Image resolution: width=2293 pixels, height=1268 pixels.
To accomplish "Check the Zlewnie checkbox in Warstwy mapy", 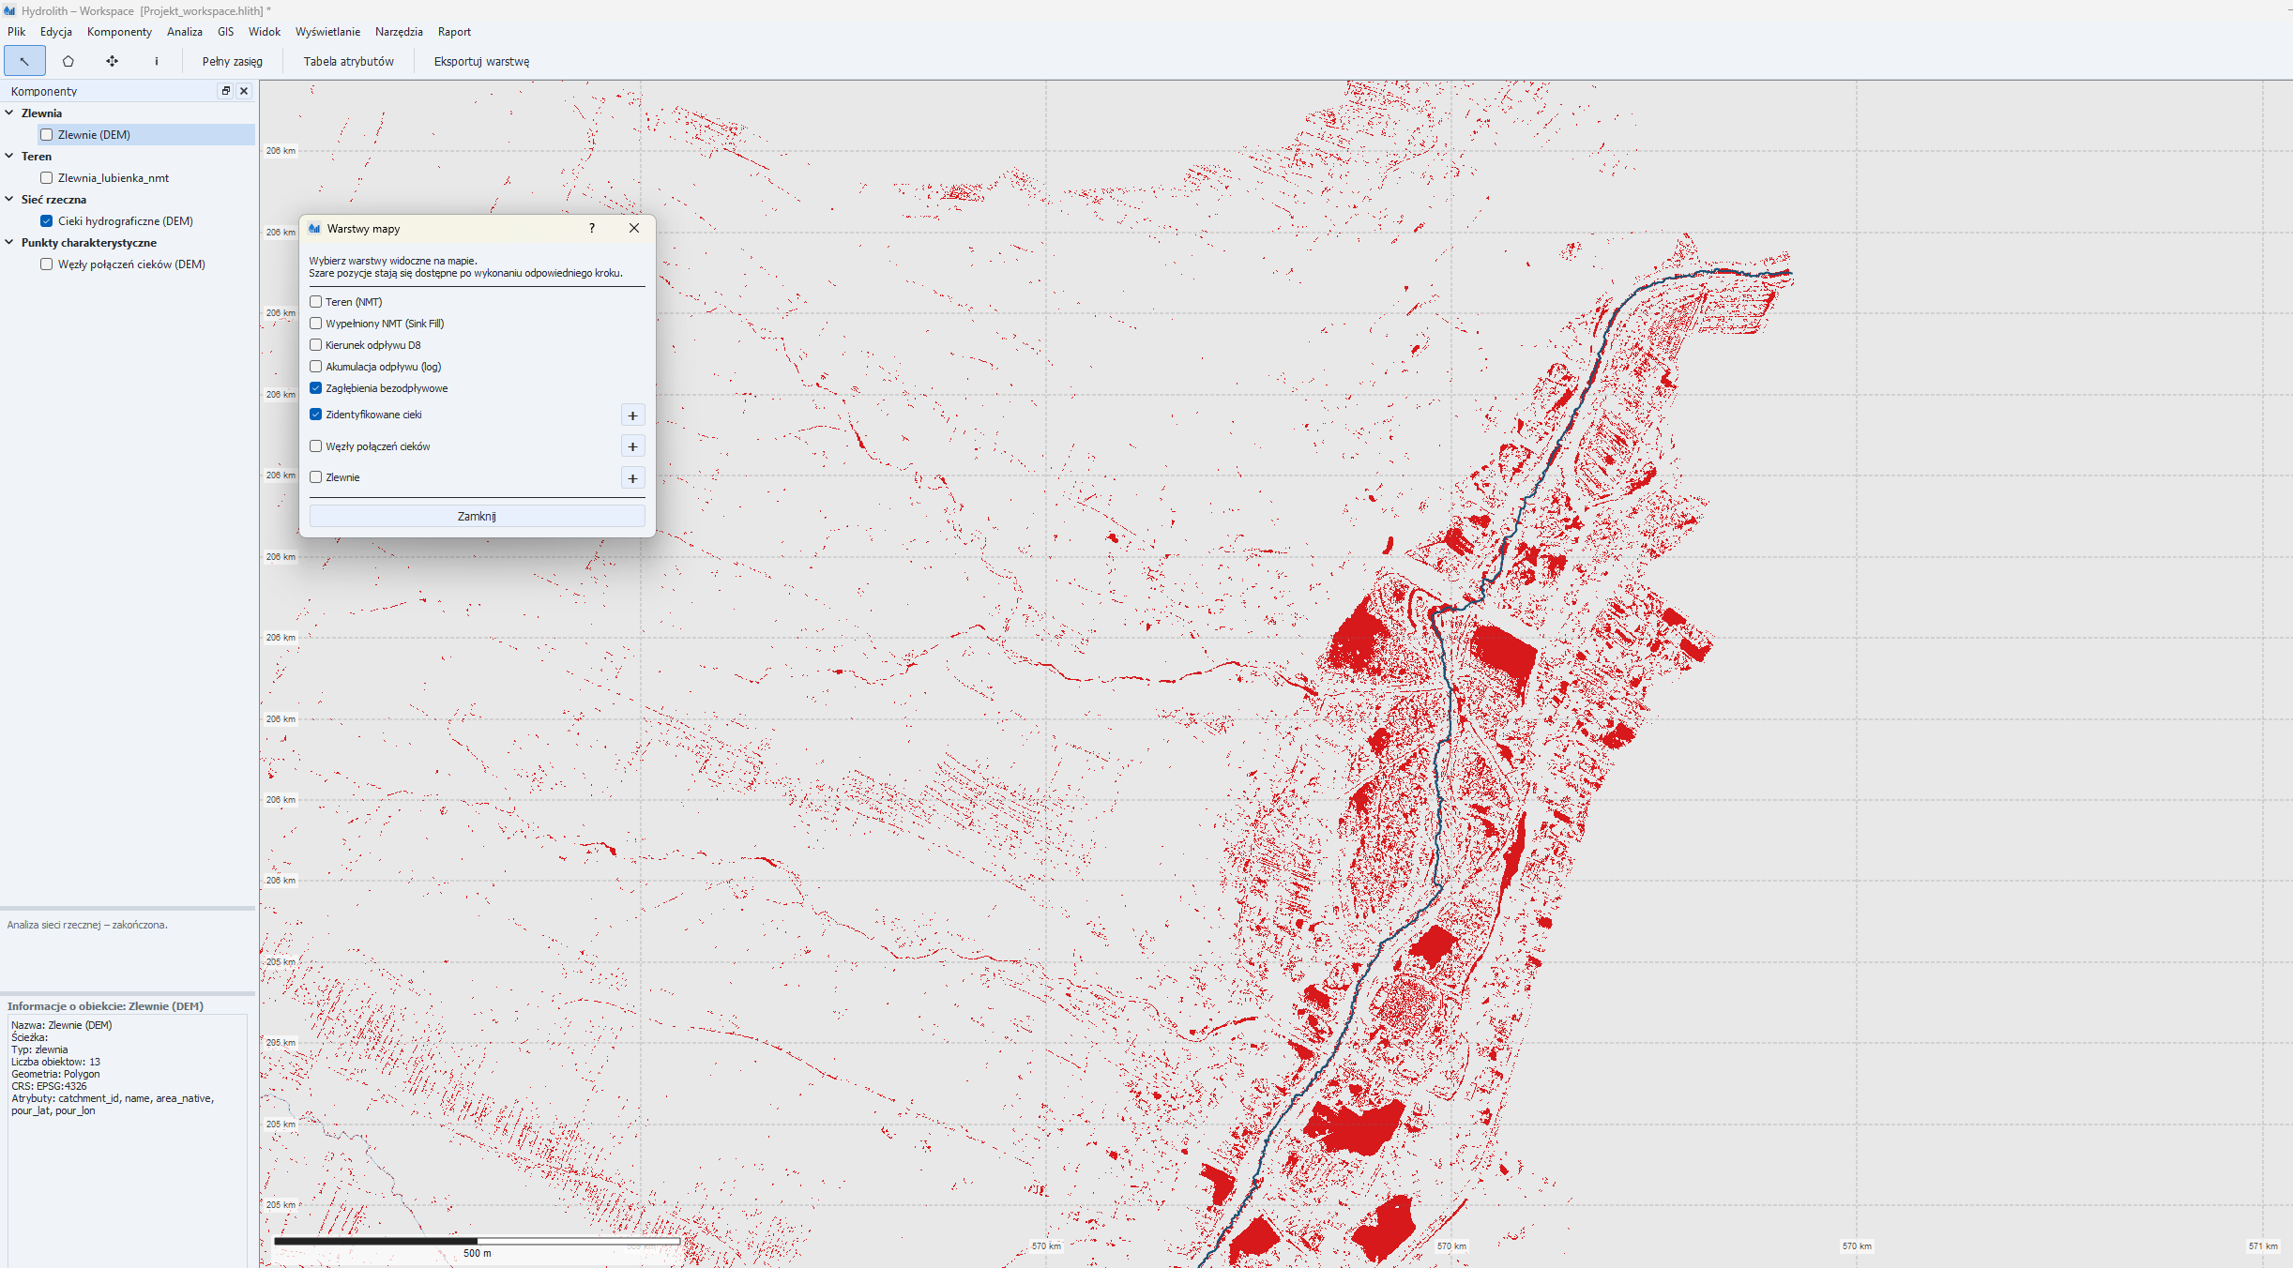I will [x=316, y=477].
